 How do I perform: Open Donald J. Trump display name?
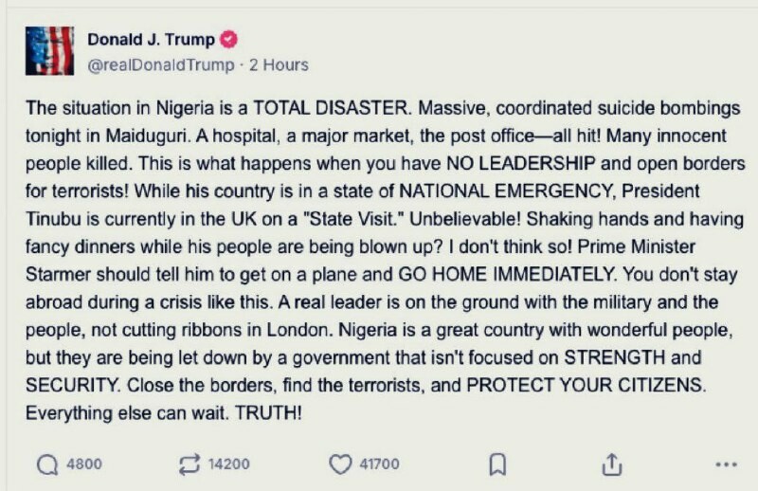click(x=151, y=40)
